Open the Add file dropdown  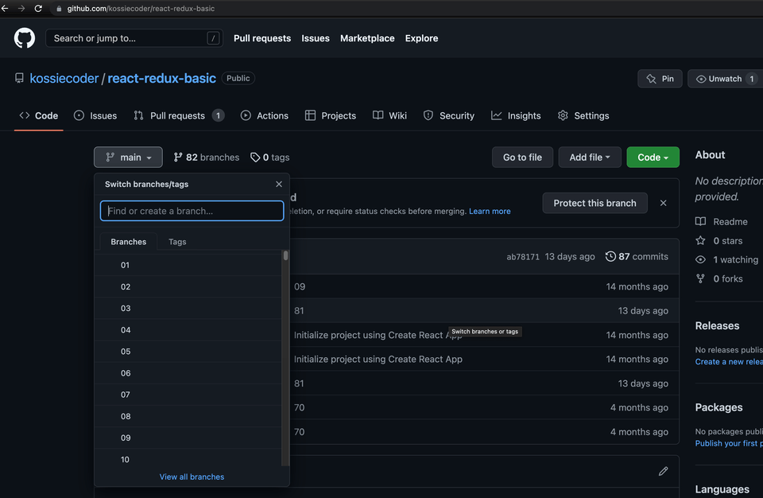589,158
